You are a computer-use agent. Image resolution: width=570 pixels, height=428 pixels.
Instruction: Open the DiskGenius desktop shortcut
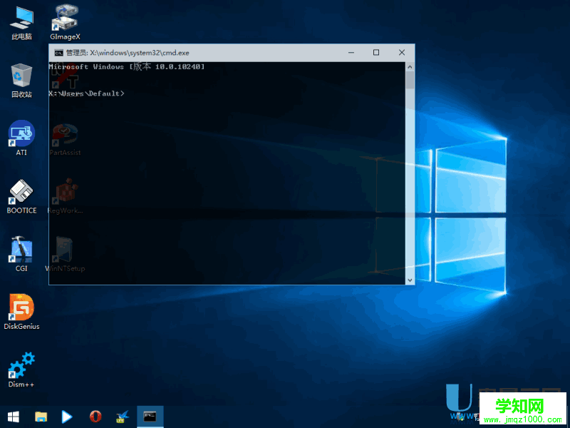21,312
